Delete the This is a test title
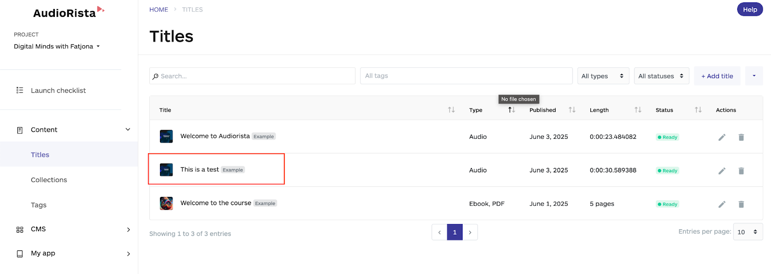Screen dimensions: 771x274 (x=741, y=171)
